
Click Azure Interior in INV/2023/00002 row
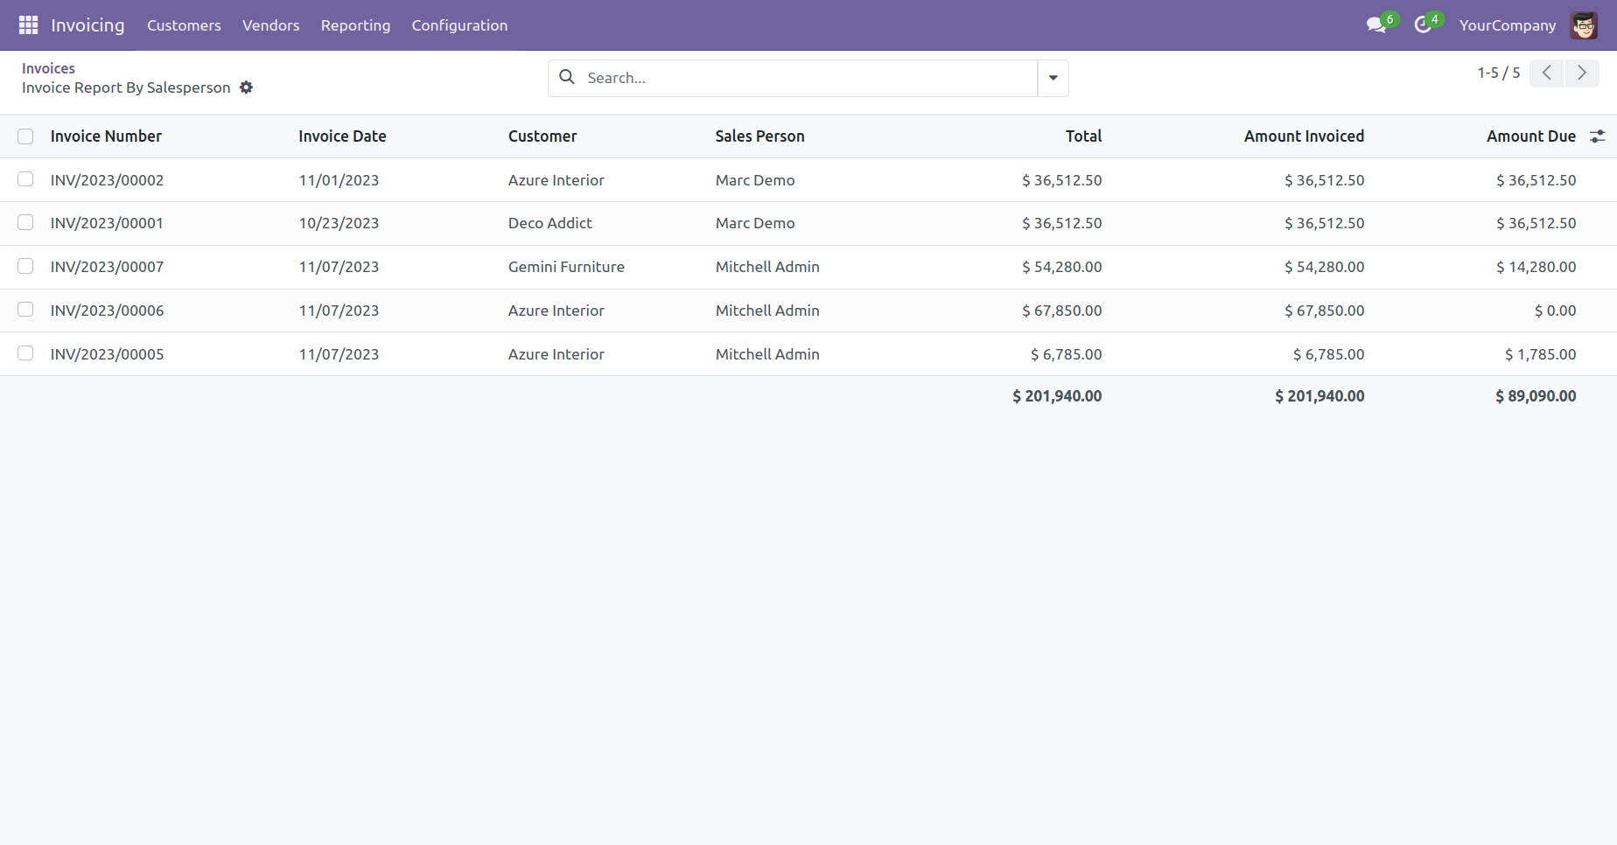click(556, 180)
